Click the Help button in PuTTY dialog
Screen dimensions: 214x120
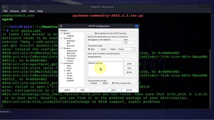pyautogui.click(x=83, y=90)
